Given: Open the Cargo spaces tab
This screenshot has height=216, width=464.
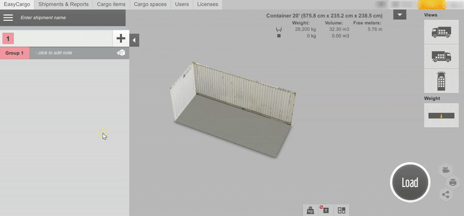Looking at the screenshot, I should tap(150, 5).
